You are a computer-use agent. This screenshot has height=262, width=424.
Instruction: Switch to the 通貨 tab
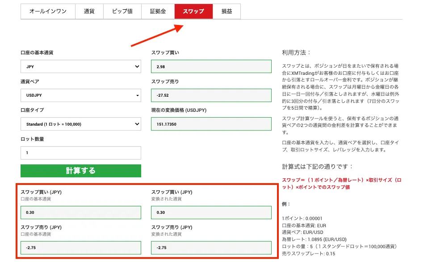tap(89, 11)
